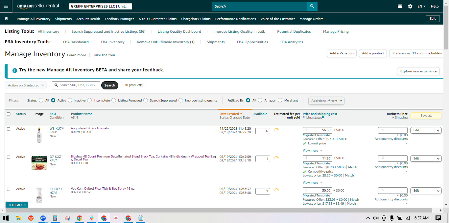The image size is (449, 223).
Task: Click Angostura price field showing 56.50
Action: click(x=318, y=130)
